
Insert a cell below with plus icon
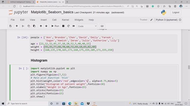click(x=17, y=26)
